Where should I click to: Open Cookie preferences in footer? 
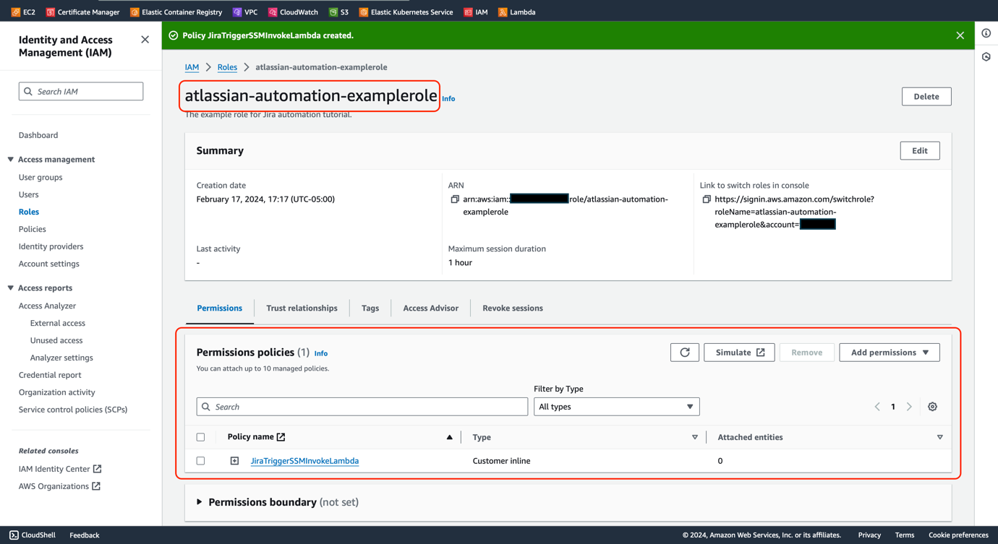click(x=958, y=535)
